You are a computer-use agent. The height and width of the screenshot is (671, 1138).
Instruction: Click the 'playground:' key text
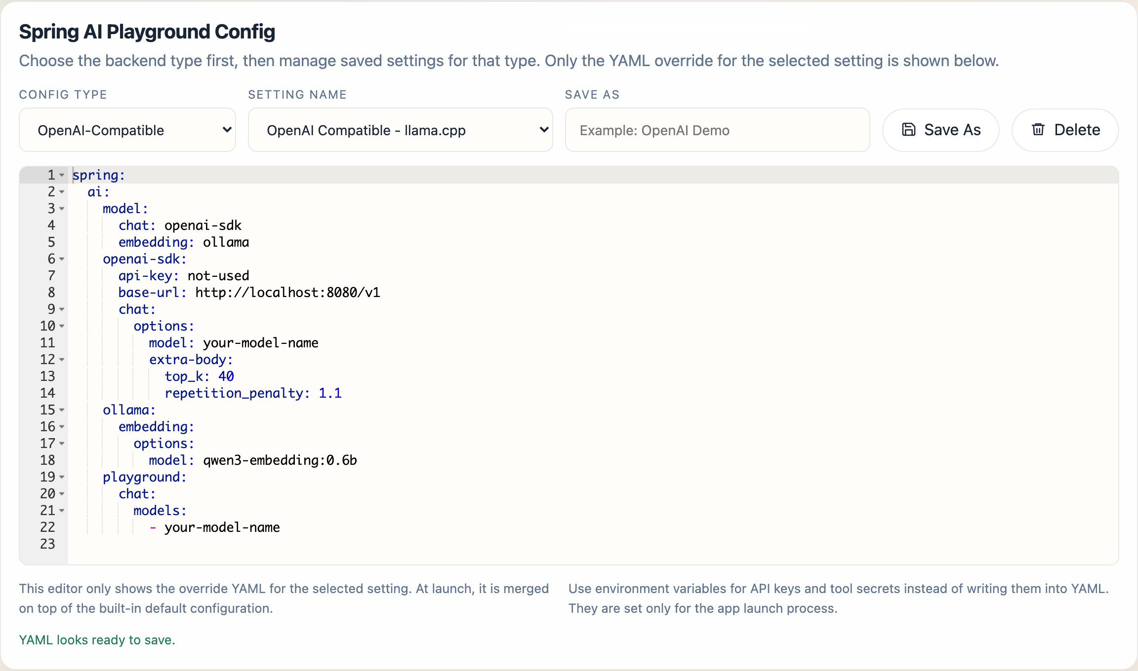(145, 477)
